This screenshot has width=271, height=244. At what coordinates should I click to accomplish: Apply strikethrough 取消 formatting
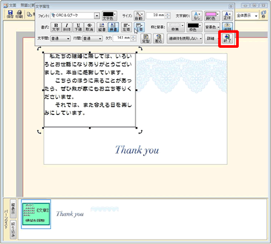[x=90, y=27]
